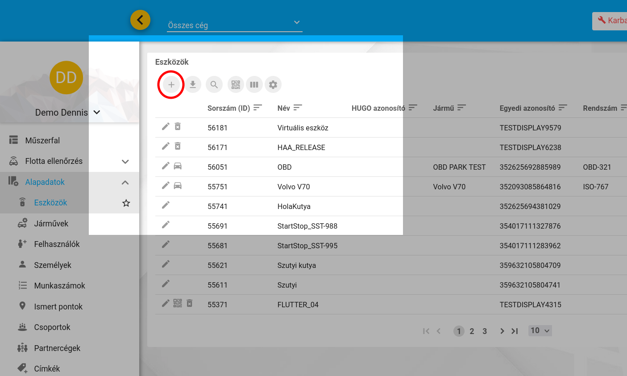Toggle favorite star for Eszközök
The width and height of the screenshot is (627, 376).
(x=126, y=203)
